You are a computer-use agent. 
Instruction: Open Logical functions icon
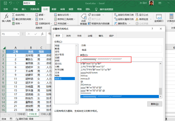(x=37, y=15)
